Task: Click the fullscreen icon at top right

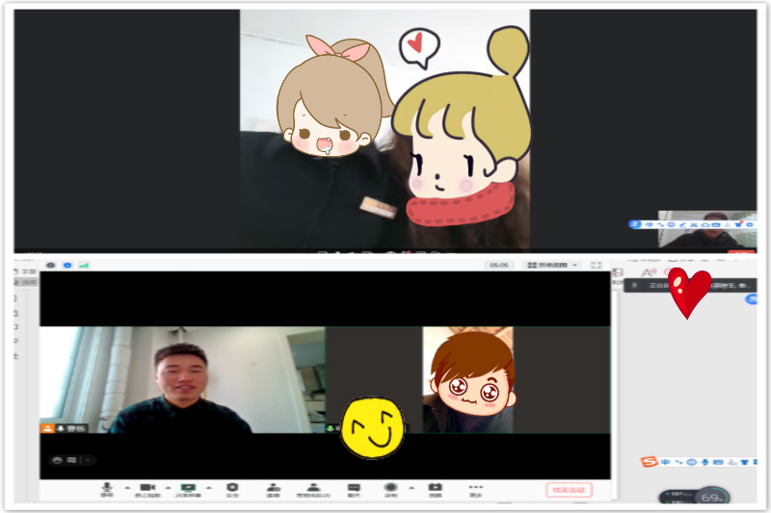Action: (x=597, y=265)
